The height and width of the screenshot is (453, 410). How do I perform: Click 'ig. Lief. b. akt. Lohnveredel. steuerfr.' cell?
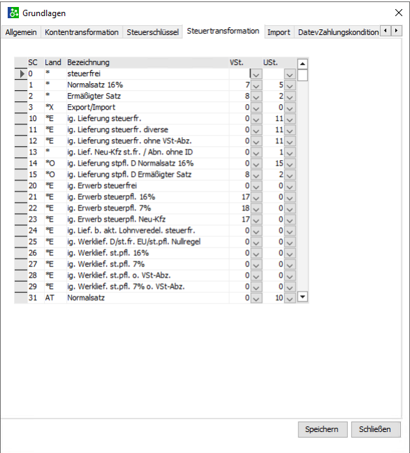pyautogui.click(x=147, y=231)
